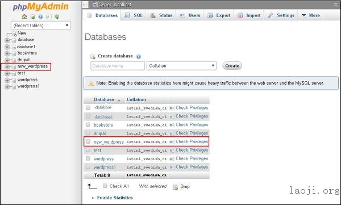Screen dimensions: 341x205
Task: Tick checkbox for wordpress1 row
Action: click(x=88, y=167)
